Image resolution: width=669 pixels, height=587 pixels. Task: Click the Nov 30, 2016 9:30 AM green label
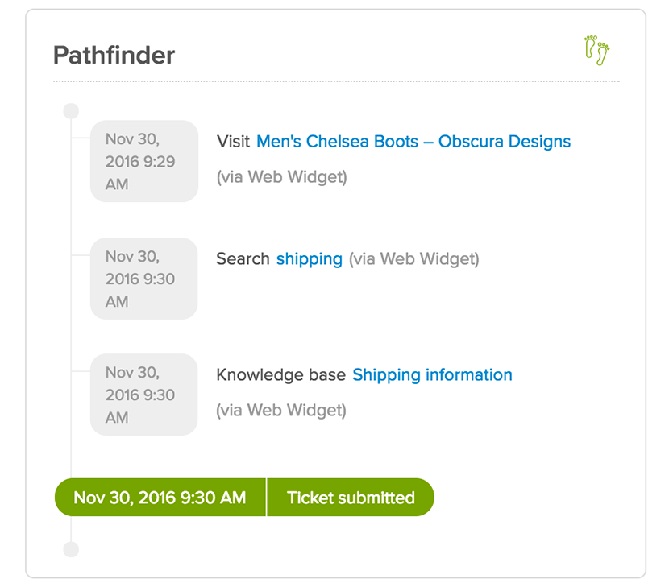[160, 498]
